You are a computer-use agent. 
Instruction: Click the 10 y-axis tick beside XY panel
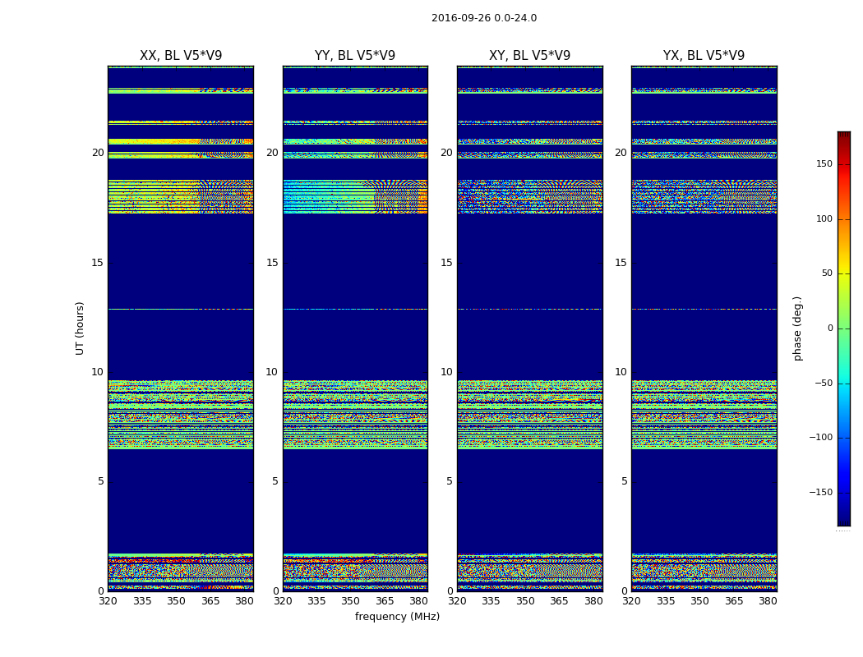(x=446, y=372)
